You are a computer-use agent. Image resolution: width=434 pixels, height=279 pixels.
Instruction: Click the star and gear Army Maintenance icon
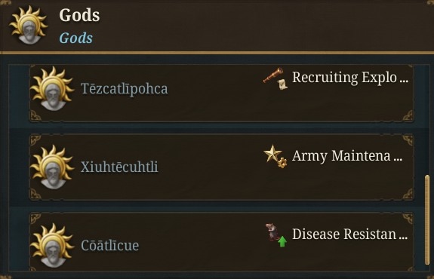tap(275, 156)
